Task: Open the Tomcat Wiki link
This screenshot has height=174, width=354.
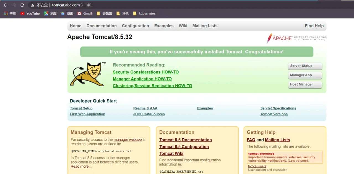Action: pos(171,154)
